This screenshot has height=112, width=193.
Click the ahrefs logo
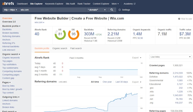(8, 3)
